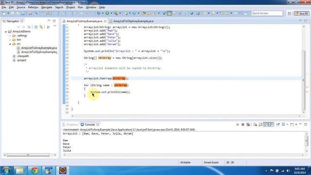This screenshot has height=175, width=311.
Task: Open Chrome from the Windows taskbar
Action: [35, 171]
